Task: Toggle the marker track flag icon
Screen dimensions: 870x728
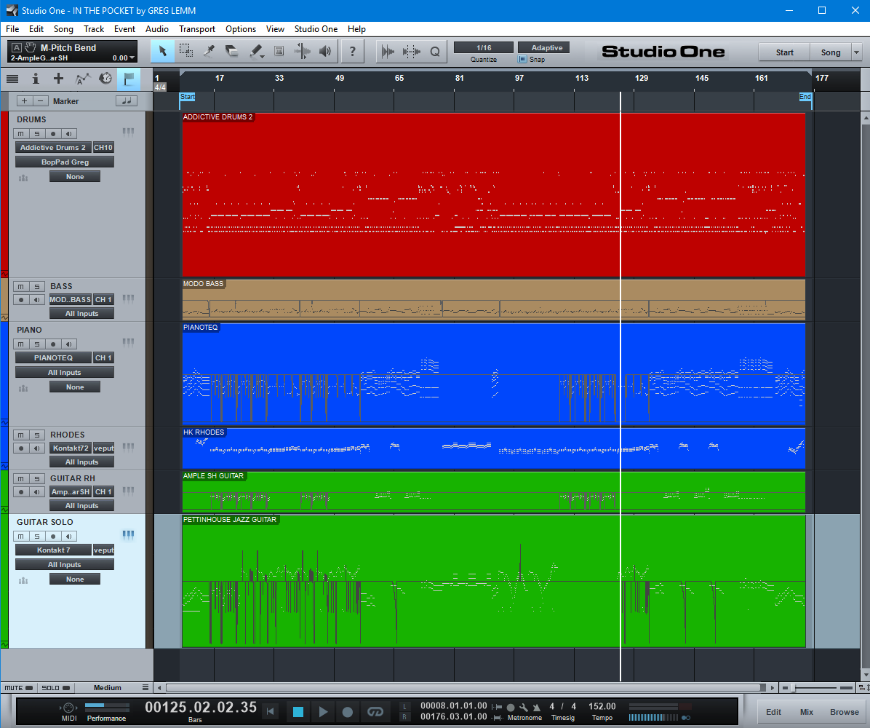Action: (129, 79)
